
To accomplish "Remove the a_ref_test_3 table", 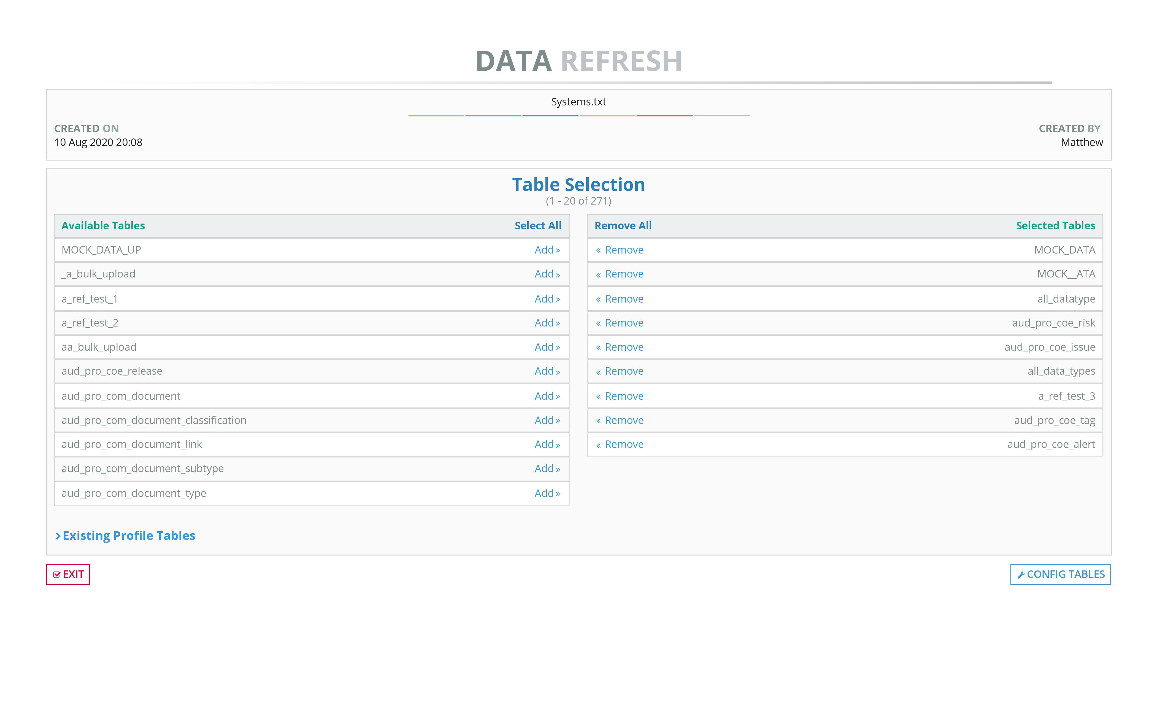I will (x=620, y=396).
